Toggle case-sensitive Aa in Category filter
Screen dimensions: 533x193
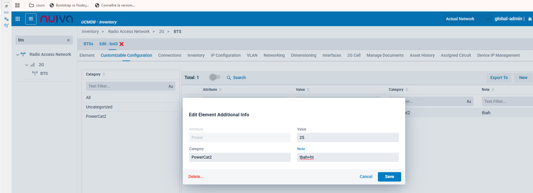click(171, 86)
